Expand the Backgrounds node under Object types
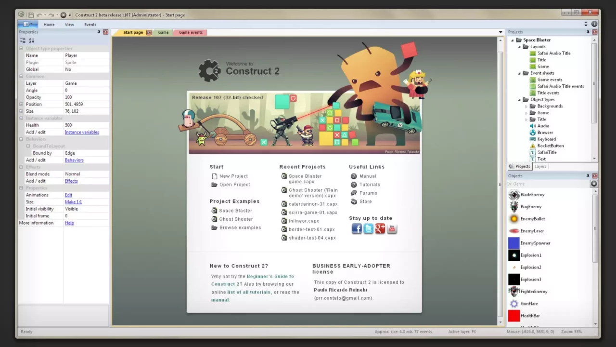 click(526, 106)
